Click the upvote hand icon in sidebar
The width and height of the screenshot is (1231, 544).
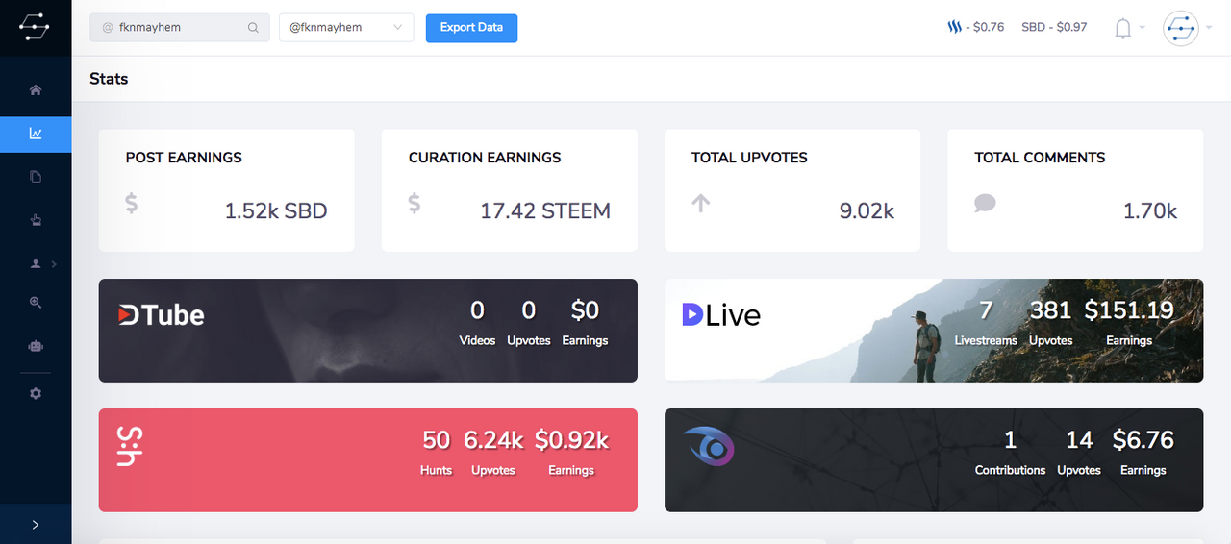pos(36,220)
